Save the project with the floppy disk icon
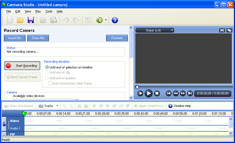The width and height of the screenshot is (235, 143). pos(31,20)
